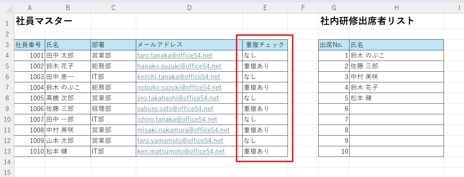Click the name cell 山本 太郎
Screen dimensions: 464x177
point(68,141)
